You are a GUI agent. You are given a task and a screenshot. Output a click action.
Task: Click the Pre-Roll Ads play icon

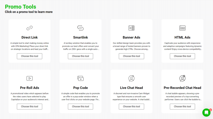pyautogui.click(x=29, y=78)
